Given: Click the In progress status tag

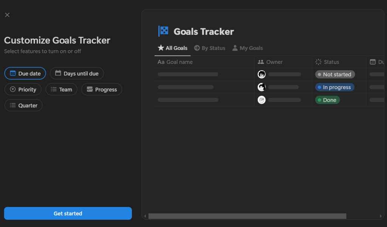Looking at the screenshot, I should tap(335, 87).
